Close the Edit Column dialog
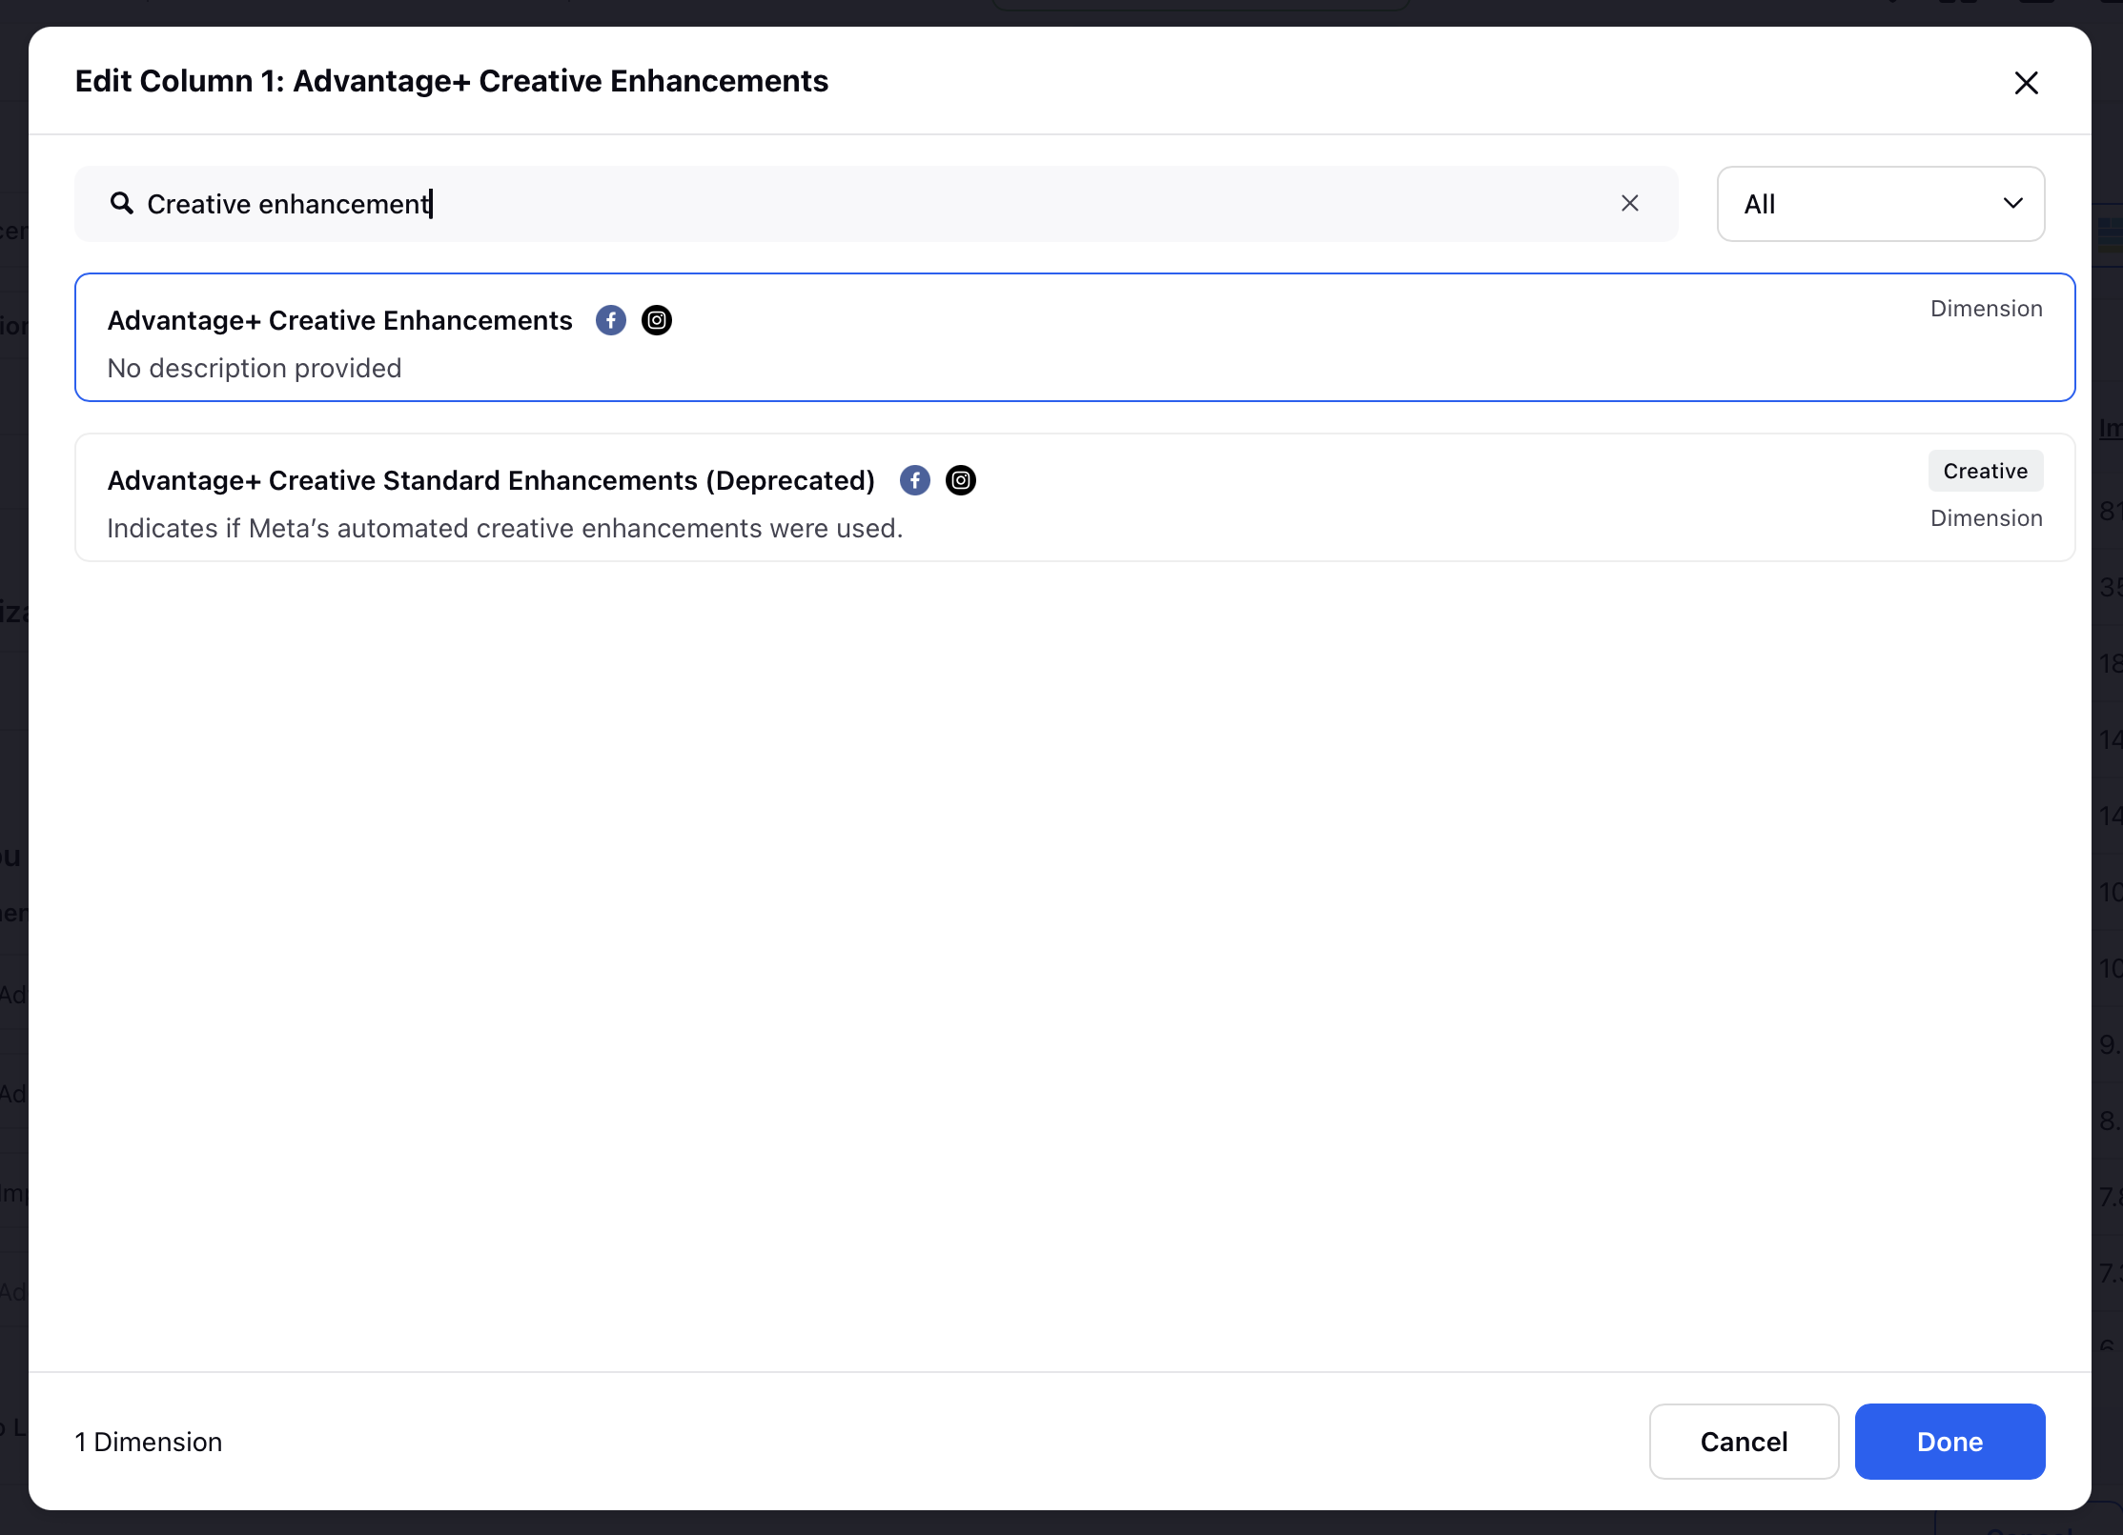The height and width of the screenshot is (1535, 2123). tap(2026, 83)
